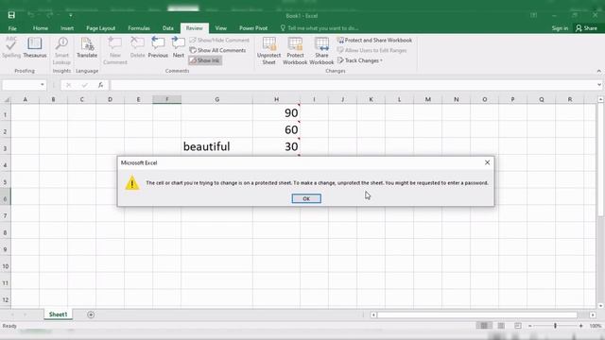Open Ribbon Display Options in title bar
Image resolution: width=605 pixels, height=340 pixels.
(x=533, y=15)
